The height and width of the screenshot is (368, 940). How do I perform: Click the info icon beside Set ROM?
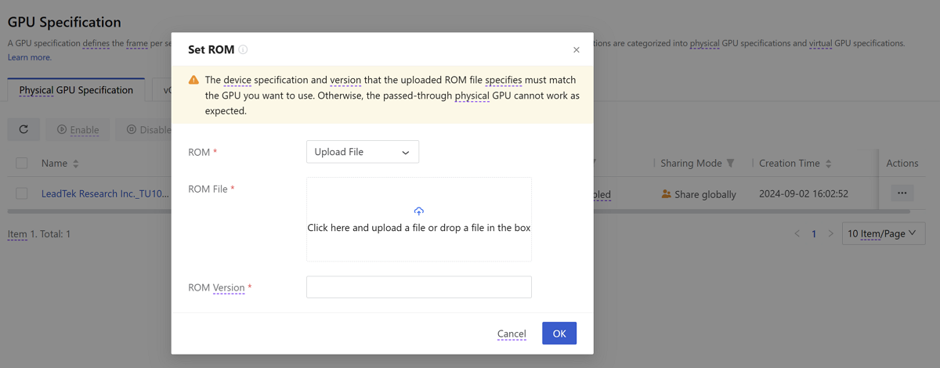coord(243,50)
